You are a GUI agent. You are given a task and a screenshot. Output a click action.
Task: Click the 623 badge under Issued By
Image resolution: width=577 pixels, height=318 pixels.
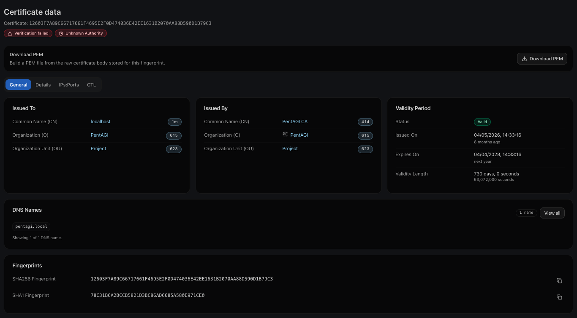point(365,149)
